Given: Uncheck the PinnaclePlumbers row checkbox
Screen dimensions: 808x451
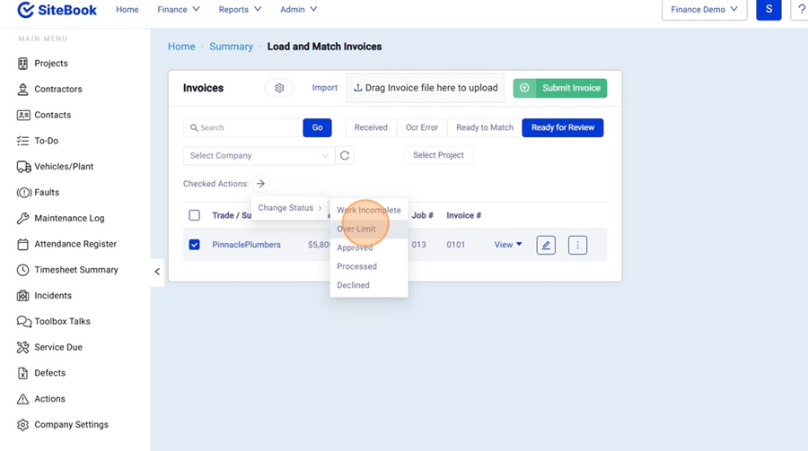Looking at the screenshot, I should (x=194, y=245).
